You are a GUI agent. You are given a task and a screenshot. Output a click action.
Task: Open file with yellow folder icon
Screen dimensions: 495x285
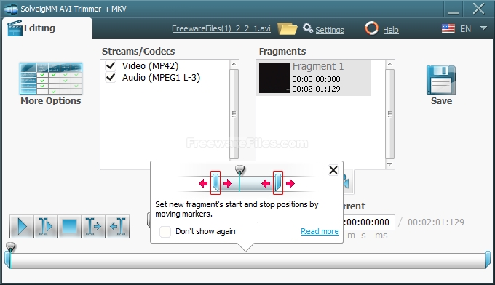[287, 28]
